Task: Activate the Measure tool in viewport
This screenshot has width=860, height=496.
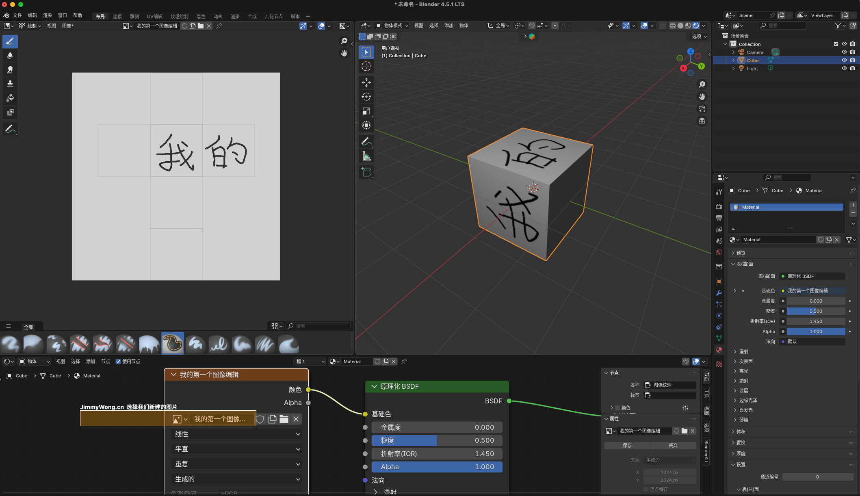Action: tap(366, 156)
